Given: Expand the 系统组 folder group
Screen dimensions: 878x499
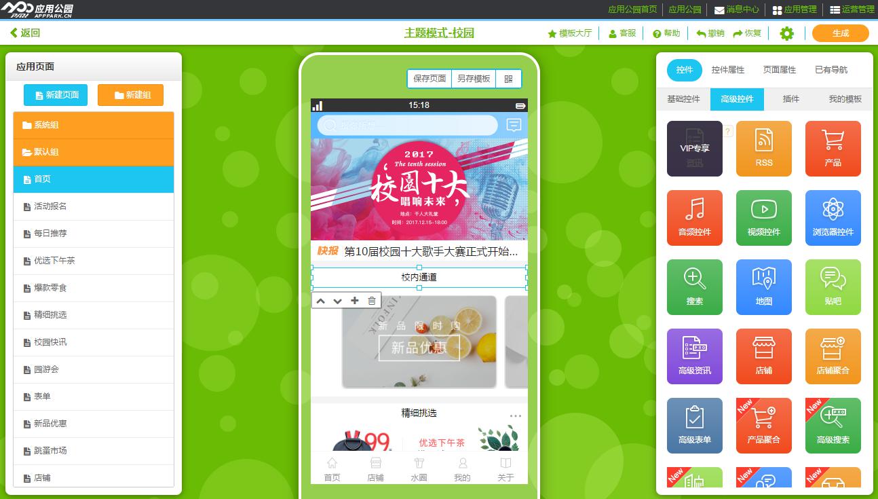Looking at the screenshot, I should click(x=94, y=125).
